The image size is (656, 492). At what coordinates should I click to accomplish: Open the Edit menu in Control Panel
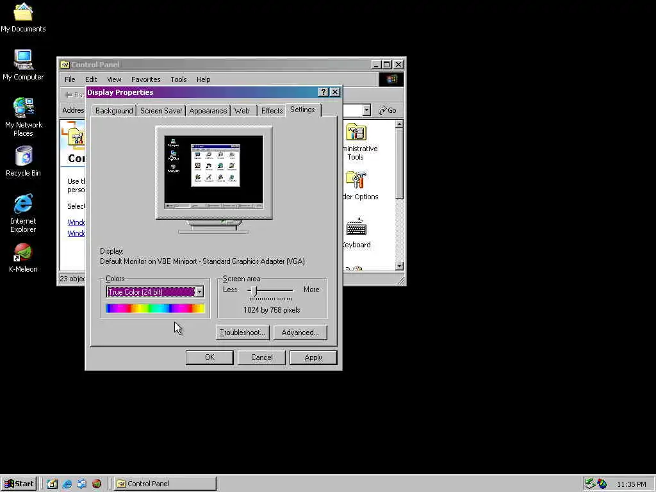click(91, 79)
